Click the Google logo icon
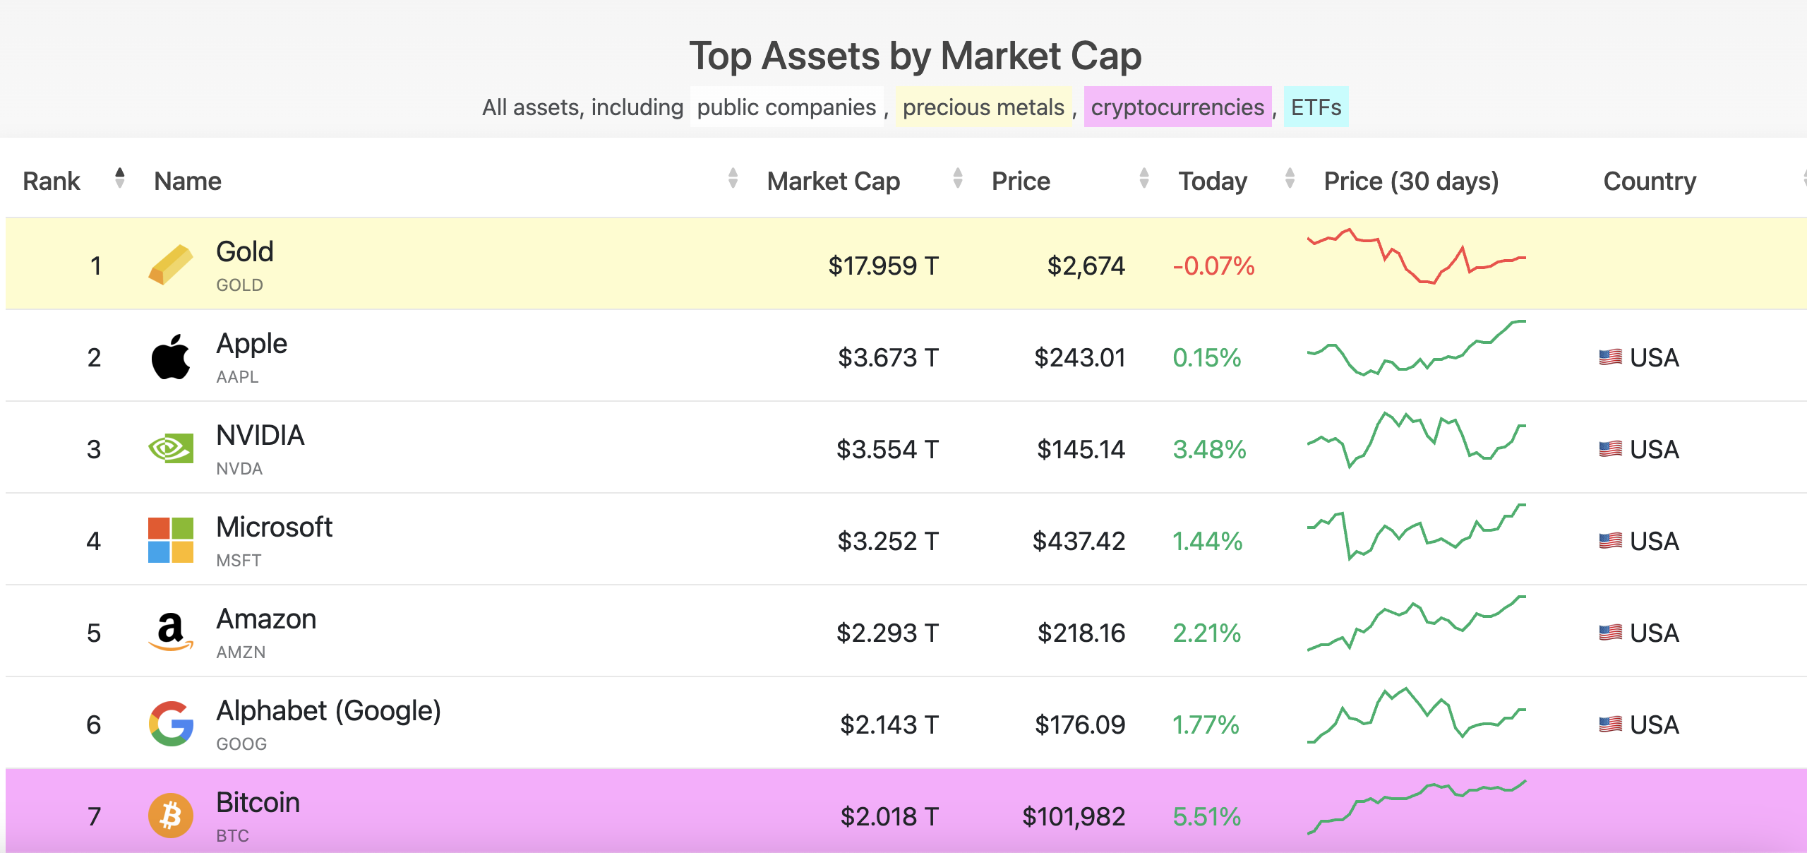Image resolution: width=1807 pixels, height=853 pixels. (171, 724)
